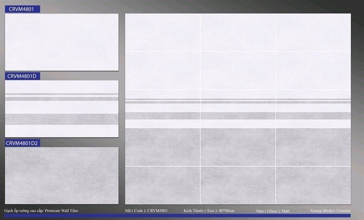Click the 'Xương (Body): Ceramic' text
364x220 pixels.
pos(330,211)
